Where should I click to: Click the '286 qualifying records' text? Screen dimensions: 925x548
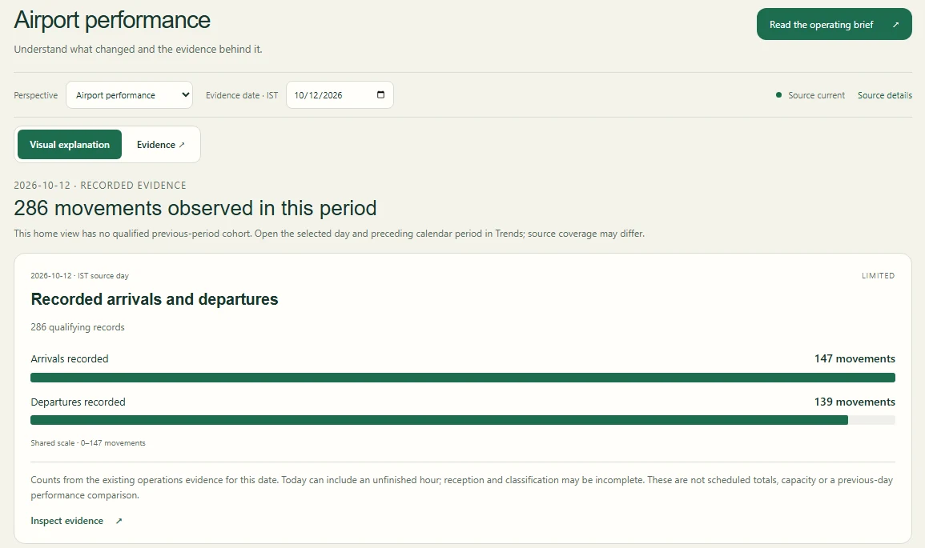point(78,327)
